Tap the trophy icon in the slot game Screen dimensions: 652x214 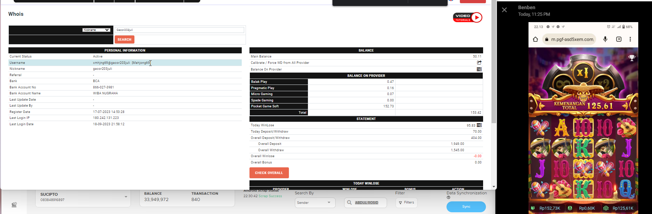[632, 58]
